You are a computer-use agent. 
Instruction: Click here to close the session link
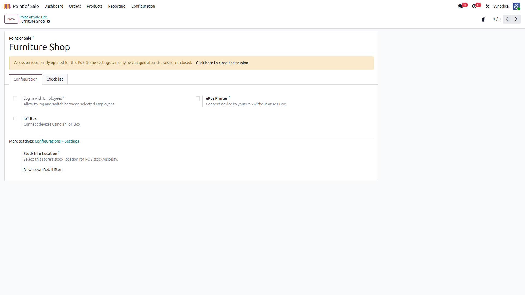coord(222,63)
